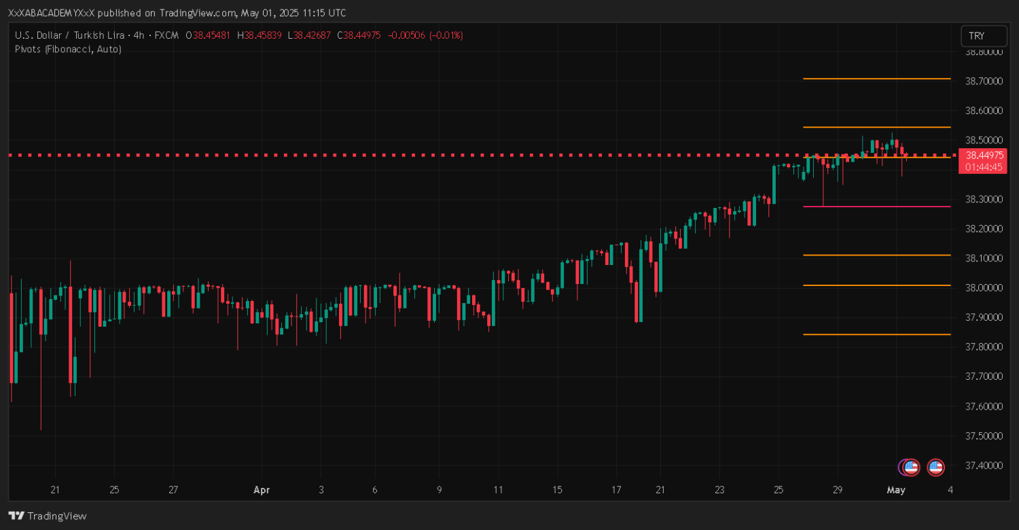1019x530 pixels.
Task: Open the left US flag event with purple ring
Action: tap(910, 467)
